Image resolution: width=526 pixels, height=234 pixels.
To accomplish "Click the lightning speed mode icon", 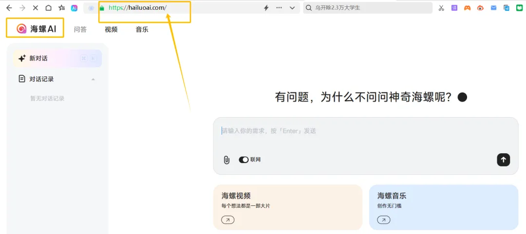I will click(x=266, y=8).
